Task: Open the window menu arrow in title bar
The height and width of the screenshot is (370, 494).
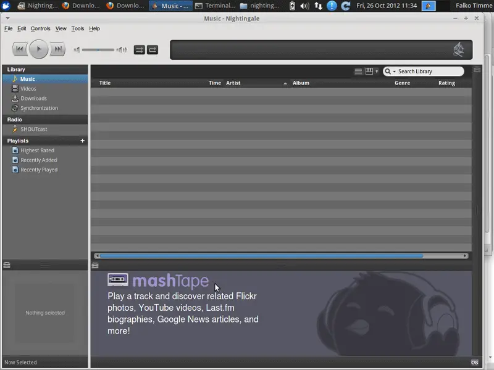Action: (x=7, y=18)
